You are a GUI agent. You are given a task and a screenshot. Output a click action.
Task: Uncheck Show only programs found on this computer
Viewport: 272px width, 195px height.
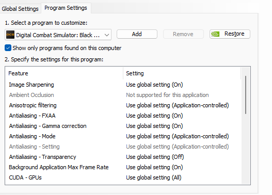tap(8, 48)
